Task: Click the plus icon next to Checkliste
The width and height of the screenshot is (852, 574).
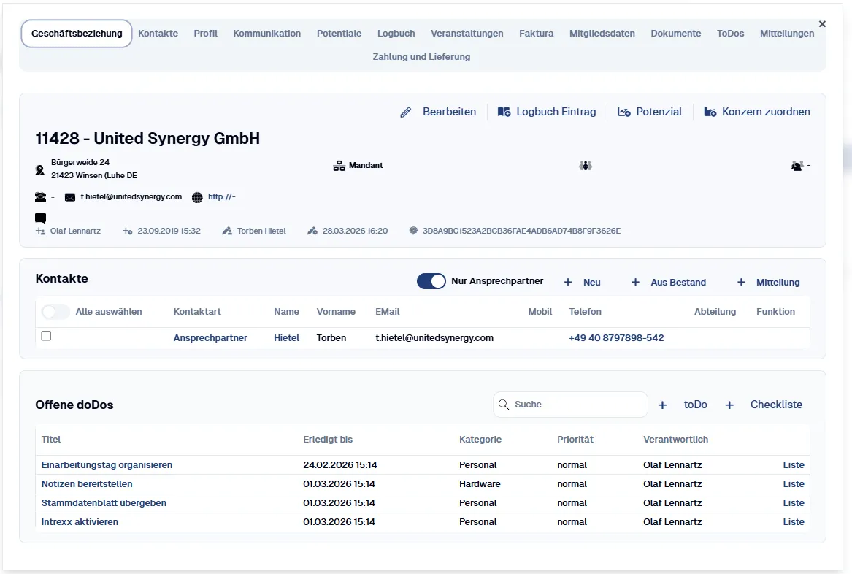Action: click(x=729, y=404)
